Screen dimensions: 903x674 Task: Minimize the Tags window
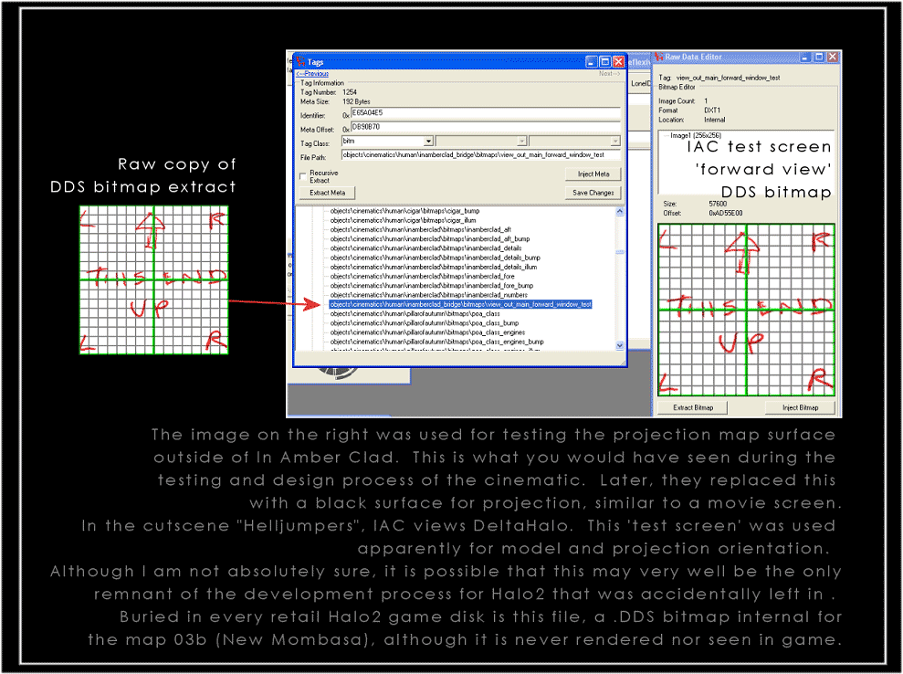591,61
